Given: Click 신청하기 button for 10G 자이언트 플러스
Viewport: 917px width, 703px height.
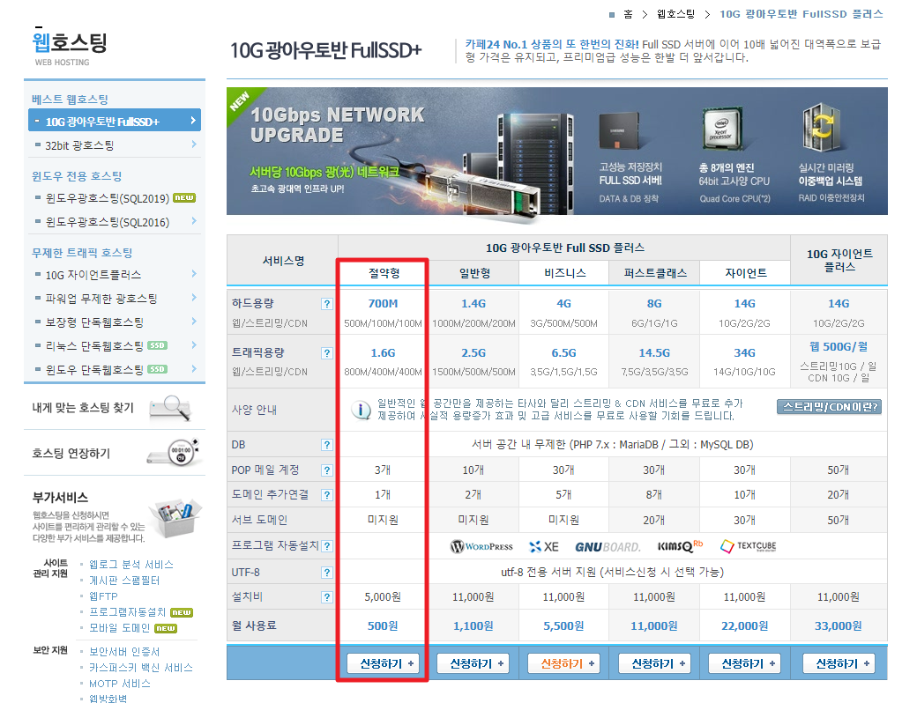Looking at the screenshot, I should pos(839,663).
